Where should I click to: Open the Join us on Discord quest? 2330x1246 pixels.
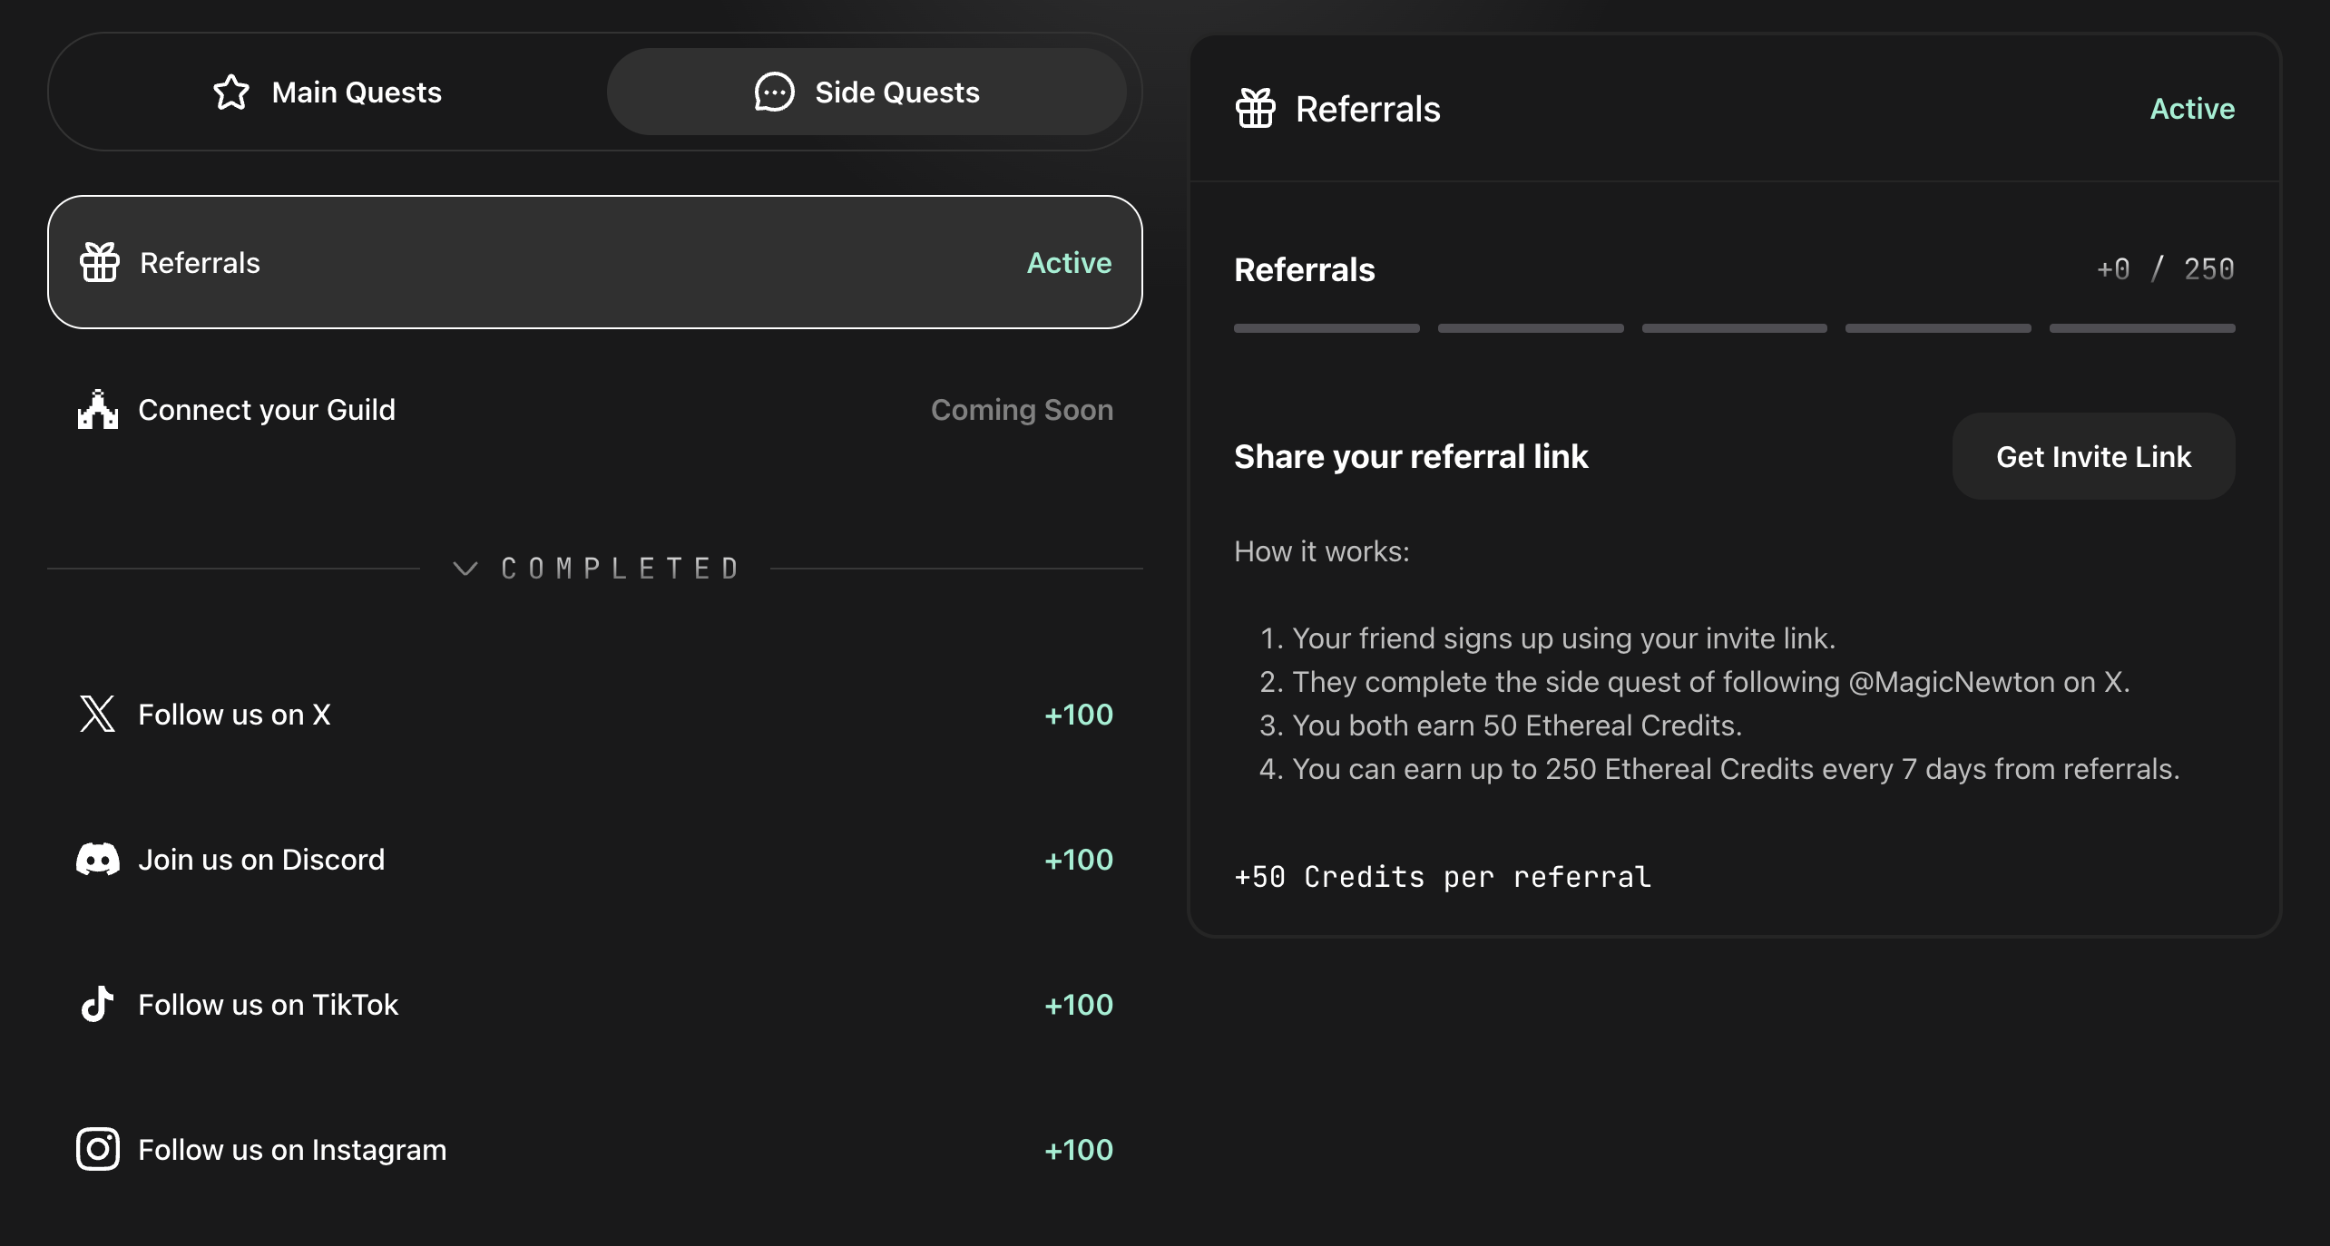594,860
